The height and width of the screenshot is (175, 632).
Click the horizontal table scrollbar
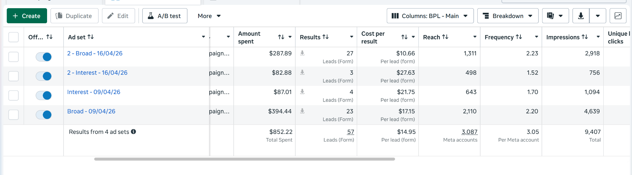click(x=244, y=159)
